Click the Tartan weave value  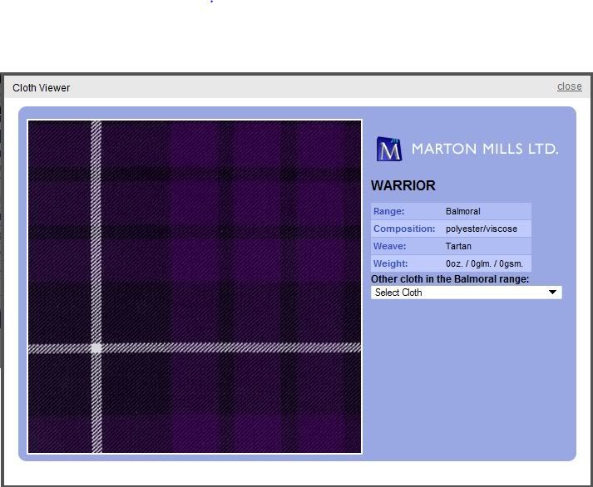point(458,246)
